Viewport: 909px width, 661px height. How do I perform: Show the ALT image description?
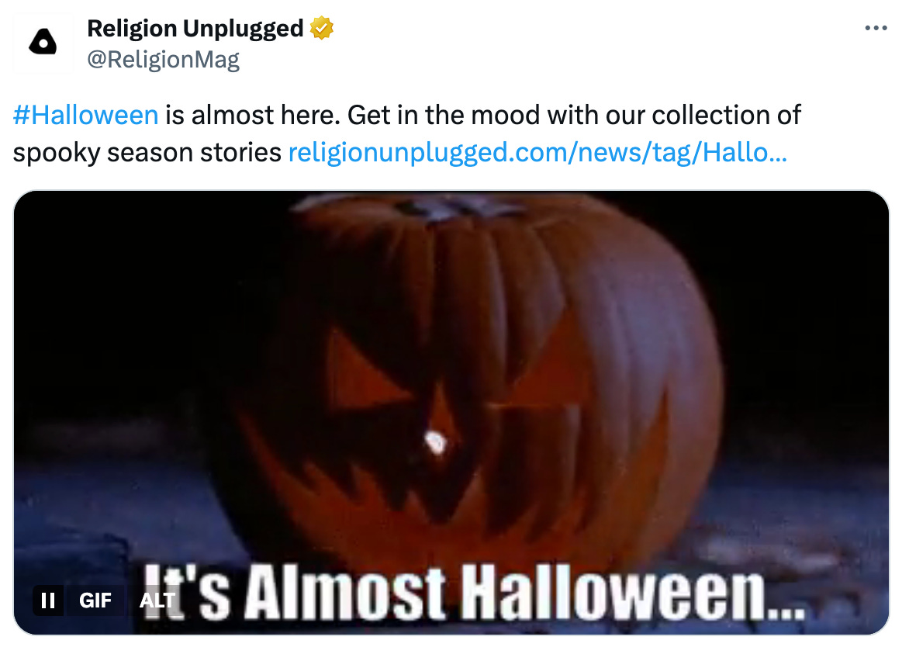pos(157,600)
